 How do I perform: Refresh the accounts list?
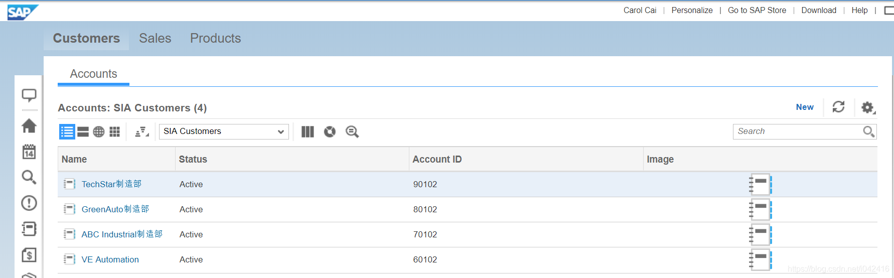point(838,107)
